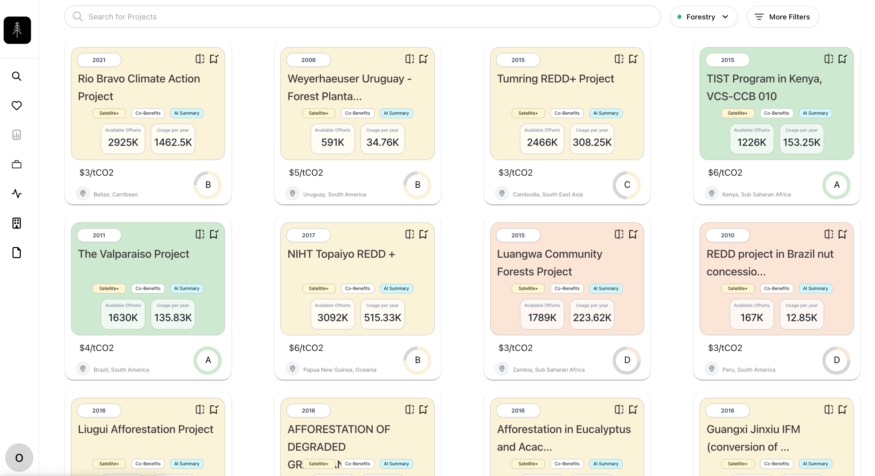Viewport: 875px width, 476px height.
Task: Open Guangxi Jinxiu IFM project title
Action: coord(753,438)
